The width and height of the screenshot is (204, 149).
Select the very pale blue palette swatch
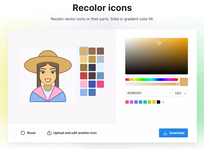pyautogui.click(x=100, y=68)
